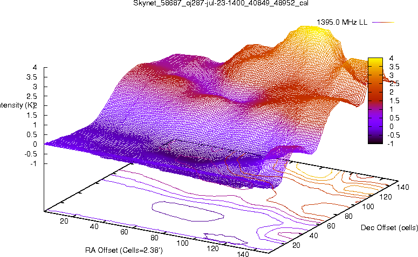Viewport: 418px width, 257px height.
Task: Click color bar tick label 3.5
Action: (394, 67)
